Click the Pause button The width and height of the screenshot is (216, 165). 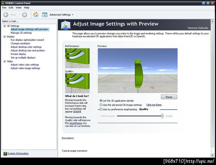[x=169, y=97]
